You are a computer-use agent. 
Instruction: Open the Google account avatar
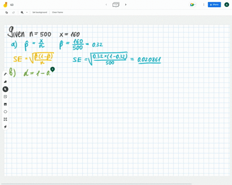227,5
